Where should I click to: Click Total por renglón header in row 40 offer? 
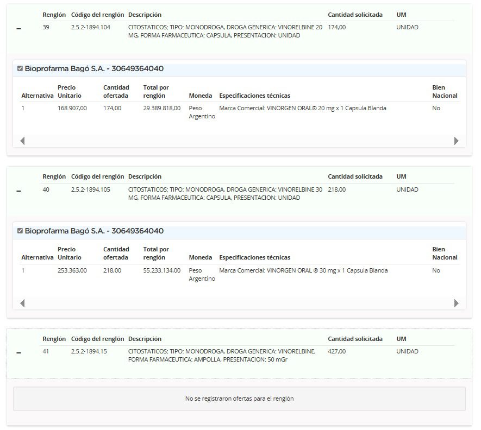point(156,253)
